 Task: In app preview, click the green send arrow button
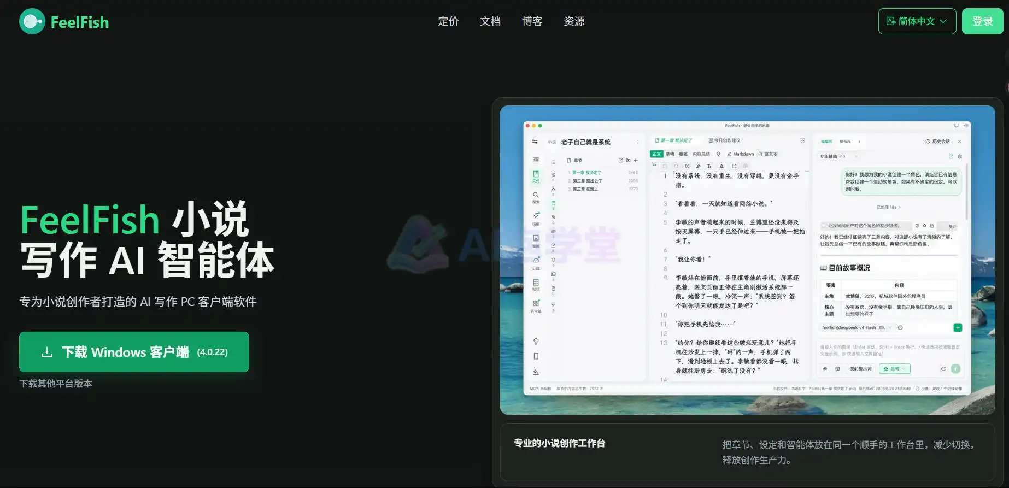(x=955, y=369)
